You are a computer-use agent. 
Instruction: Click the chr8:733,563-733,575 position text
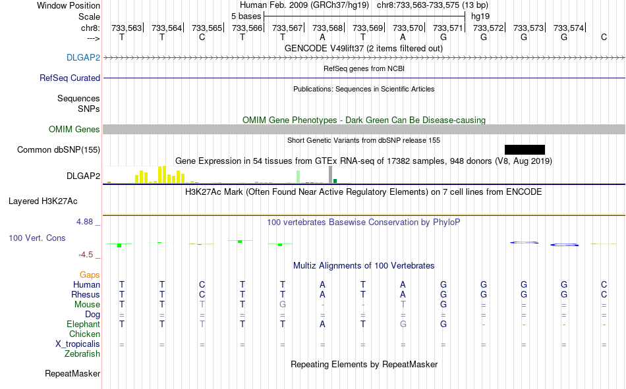pyautogui.click(x=432, y=5)
